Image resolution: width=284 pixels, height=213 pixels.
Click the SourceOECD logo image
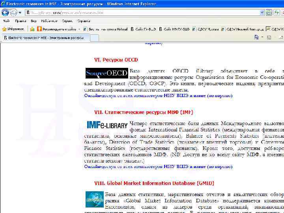pos(106,73)
